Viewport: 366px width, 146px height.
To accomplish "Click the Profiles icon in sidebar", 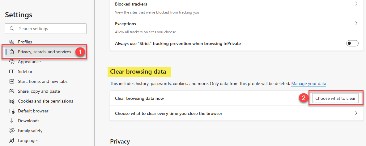I will (x=12, y=42).
